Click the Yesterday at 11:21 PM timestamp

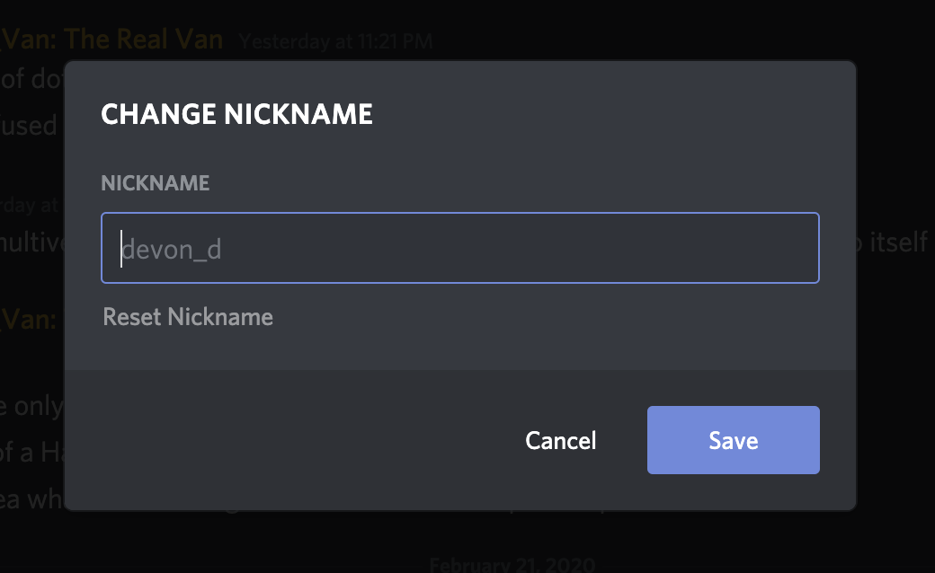click(335, 41)
